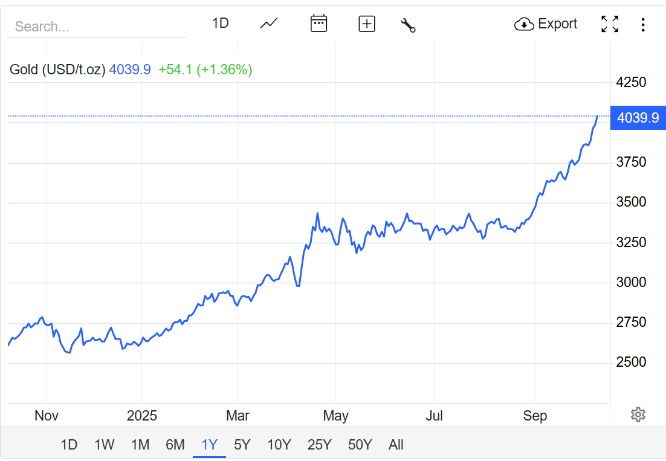Open the wrench tools icon
The image size is (666, 461).
[408, 25]
